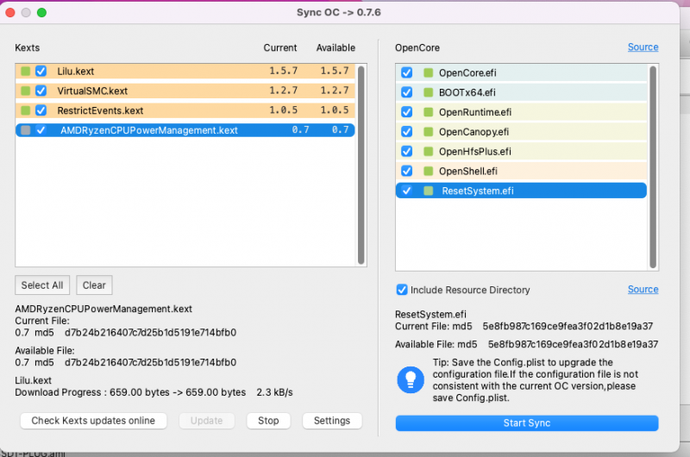
Task: Uncheck the Lilu.kext checkbox
Action: click(41, 72)
